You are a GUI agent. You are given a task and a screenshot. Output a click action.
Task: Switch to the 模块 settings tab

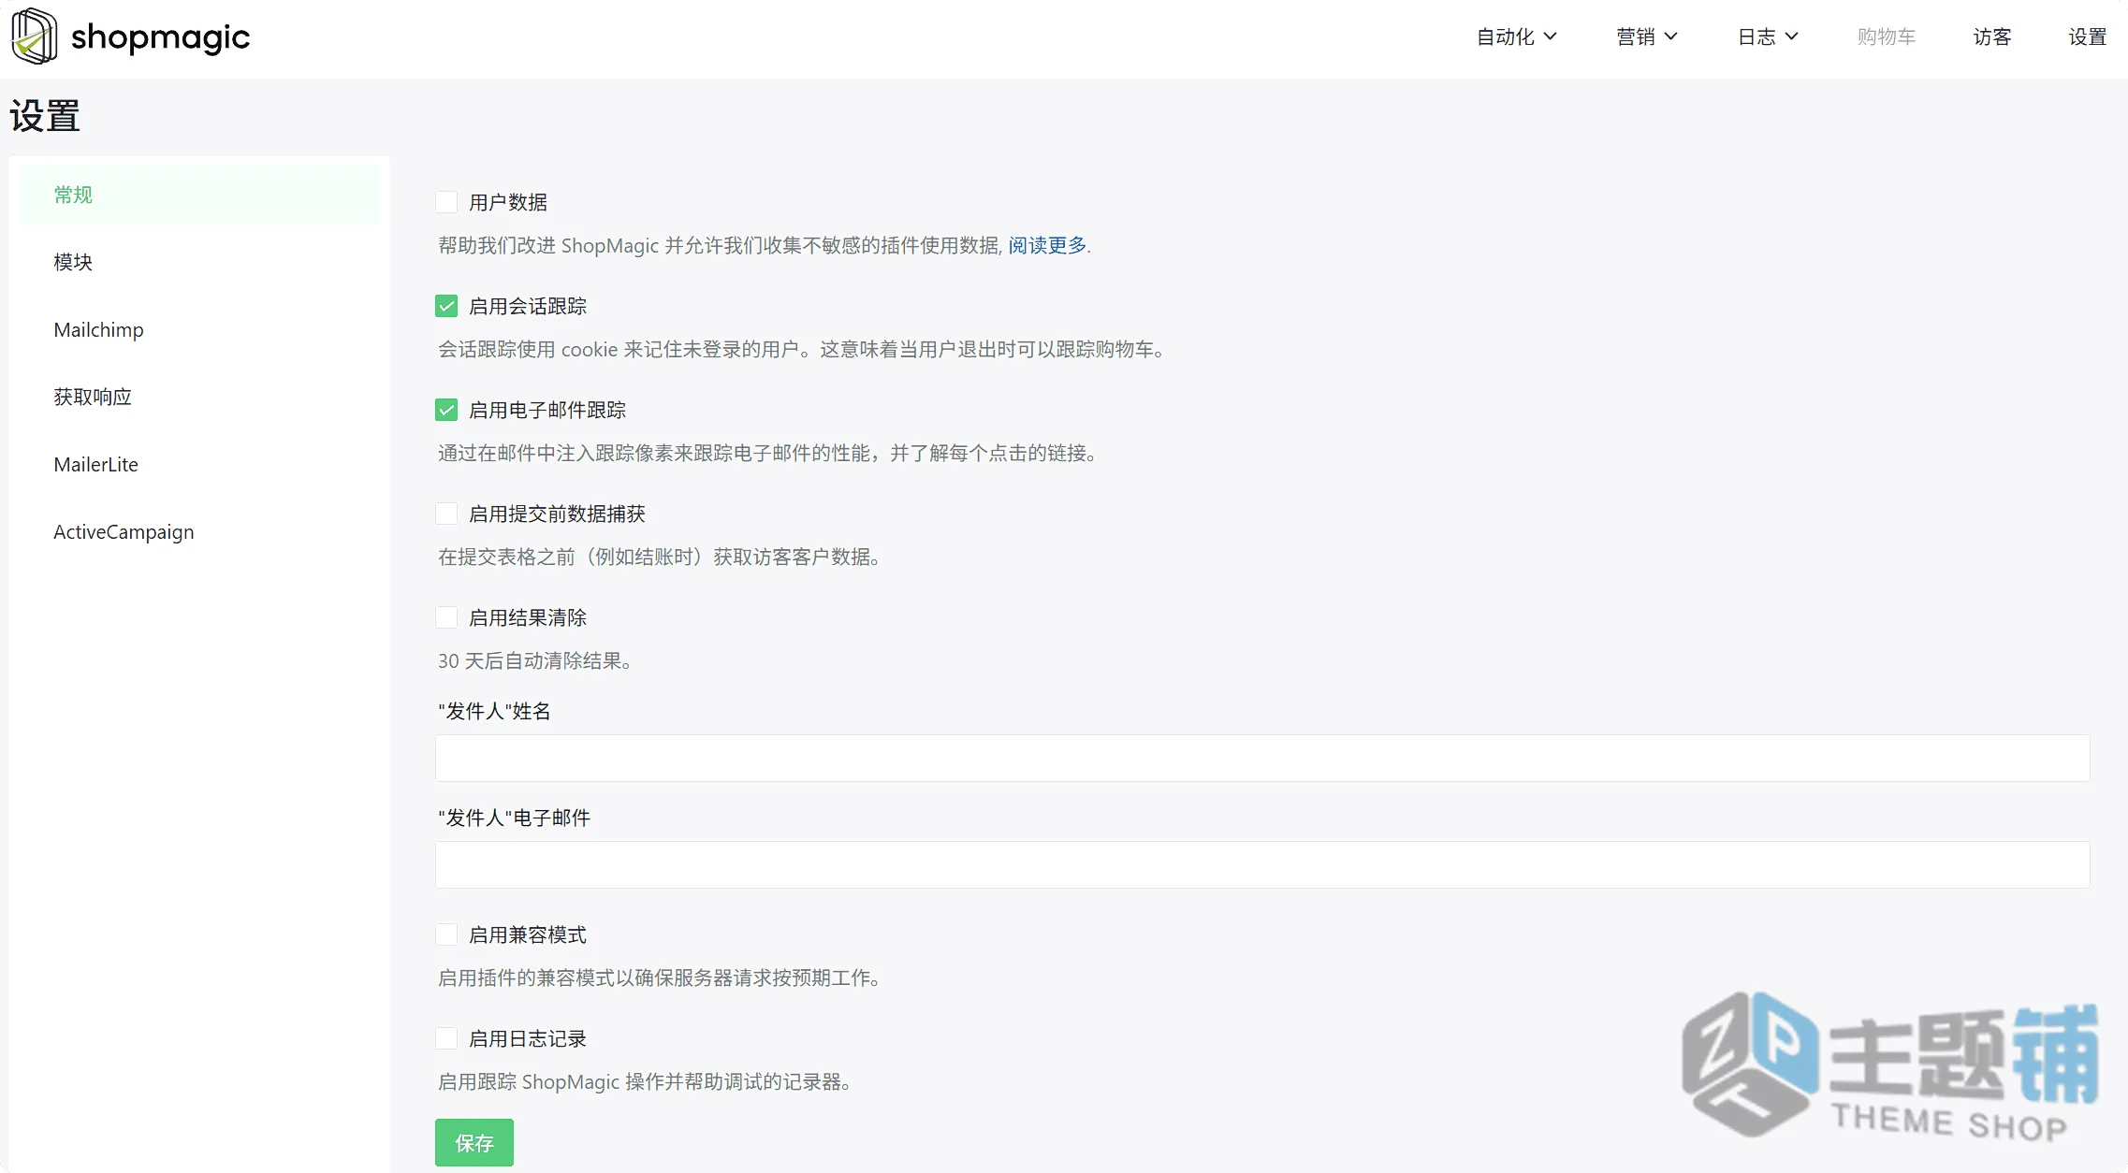pyautogui.click(x=198, y=262)
